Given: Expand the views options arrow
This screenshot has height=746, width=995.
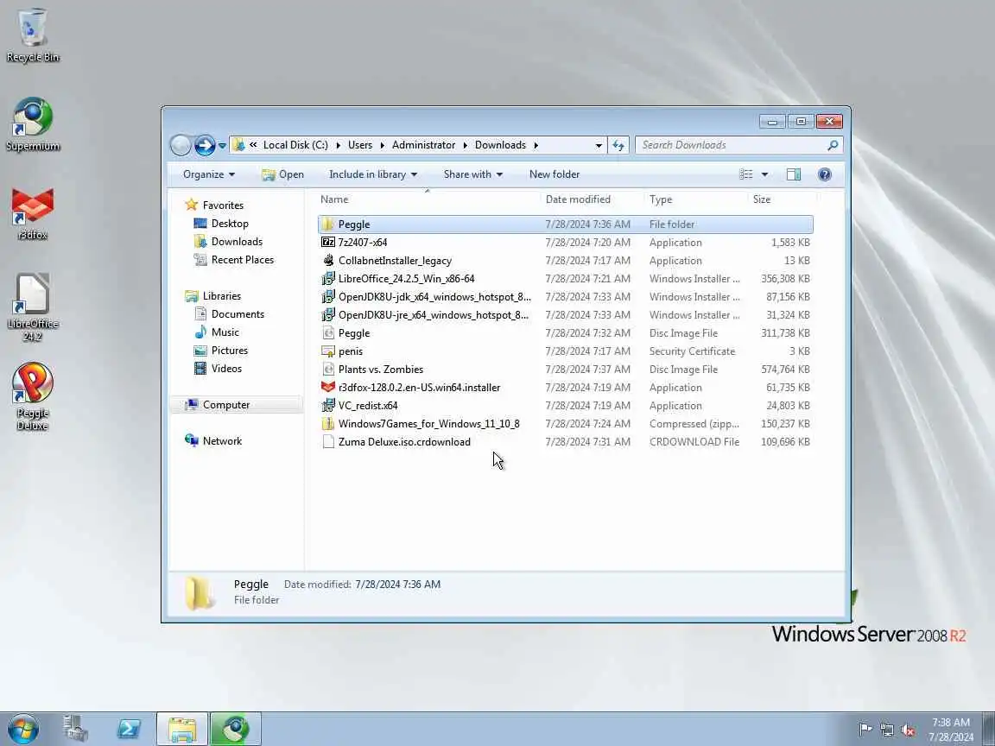Looking at the screenshot, I should [x=764, y=174].
